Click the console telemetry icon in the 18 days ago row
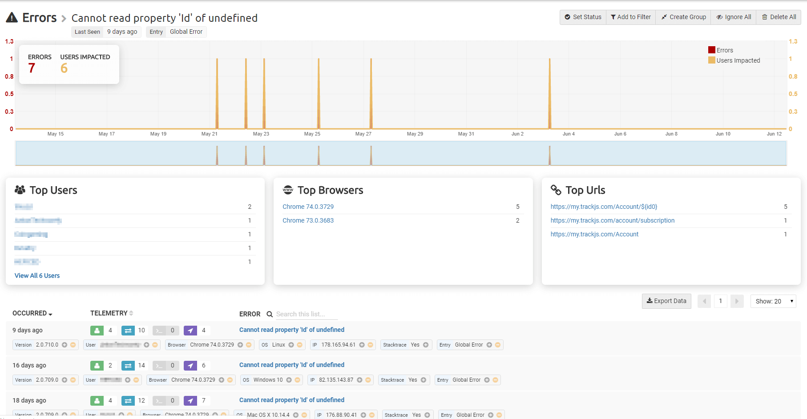 click(x=159, y=400)
